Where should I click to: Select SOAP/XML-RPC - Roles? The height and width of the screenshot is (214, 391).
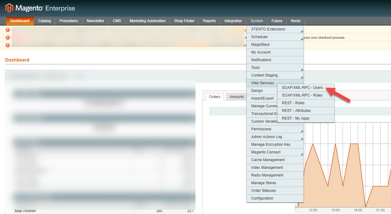pos(306,95)
